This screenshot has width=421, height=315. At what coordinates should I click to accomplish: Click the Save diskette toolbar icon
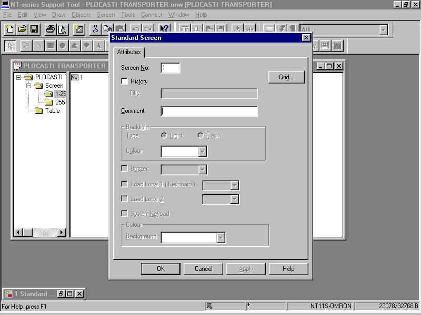[x=34, y=29]
